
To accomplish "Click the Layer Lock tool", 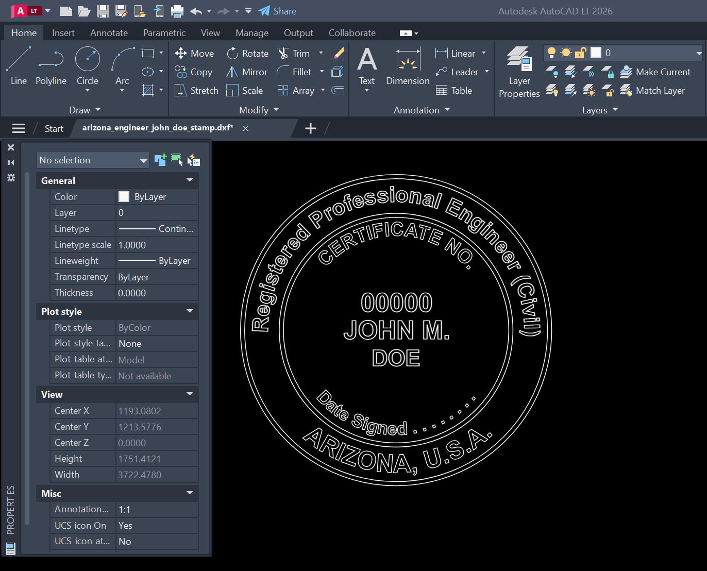I will (x=608, y=72).
